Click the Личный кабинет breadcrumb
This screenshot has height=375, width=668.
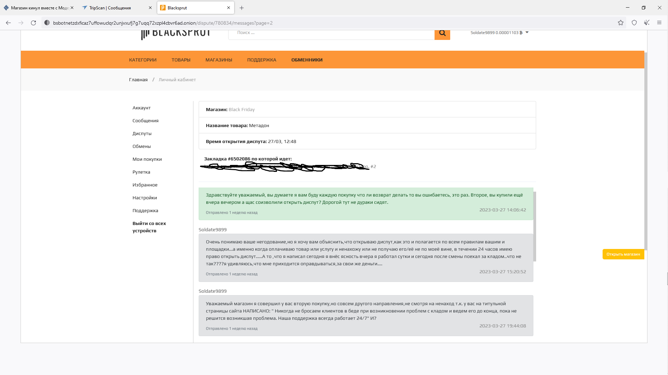click(177, 80)
